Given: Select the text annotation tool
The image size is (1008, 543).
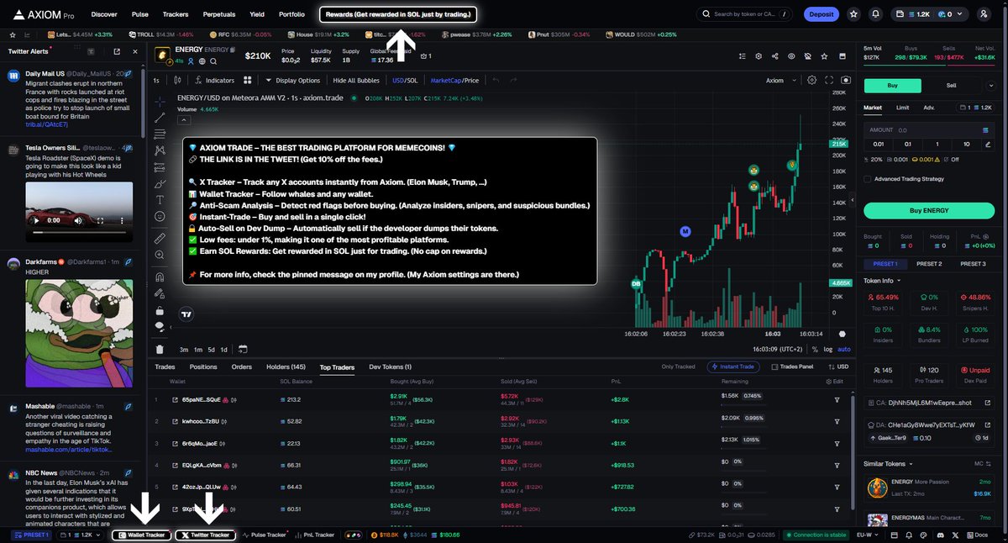Looking at the screenshot, I should pyautogui.click(x=160, y=200).
